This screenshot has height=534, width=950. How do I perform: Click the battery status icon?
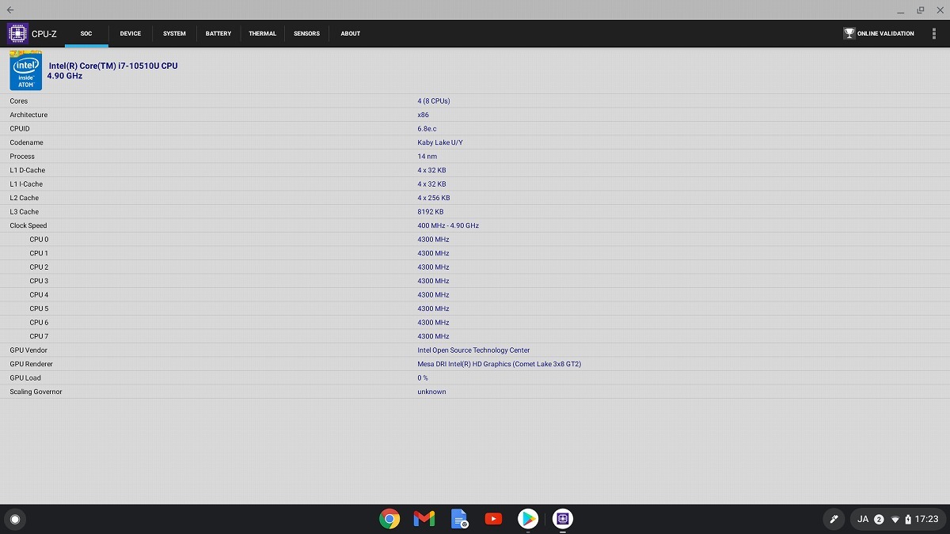[908, 520]
